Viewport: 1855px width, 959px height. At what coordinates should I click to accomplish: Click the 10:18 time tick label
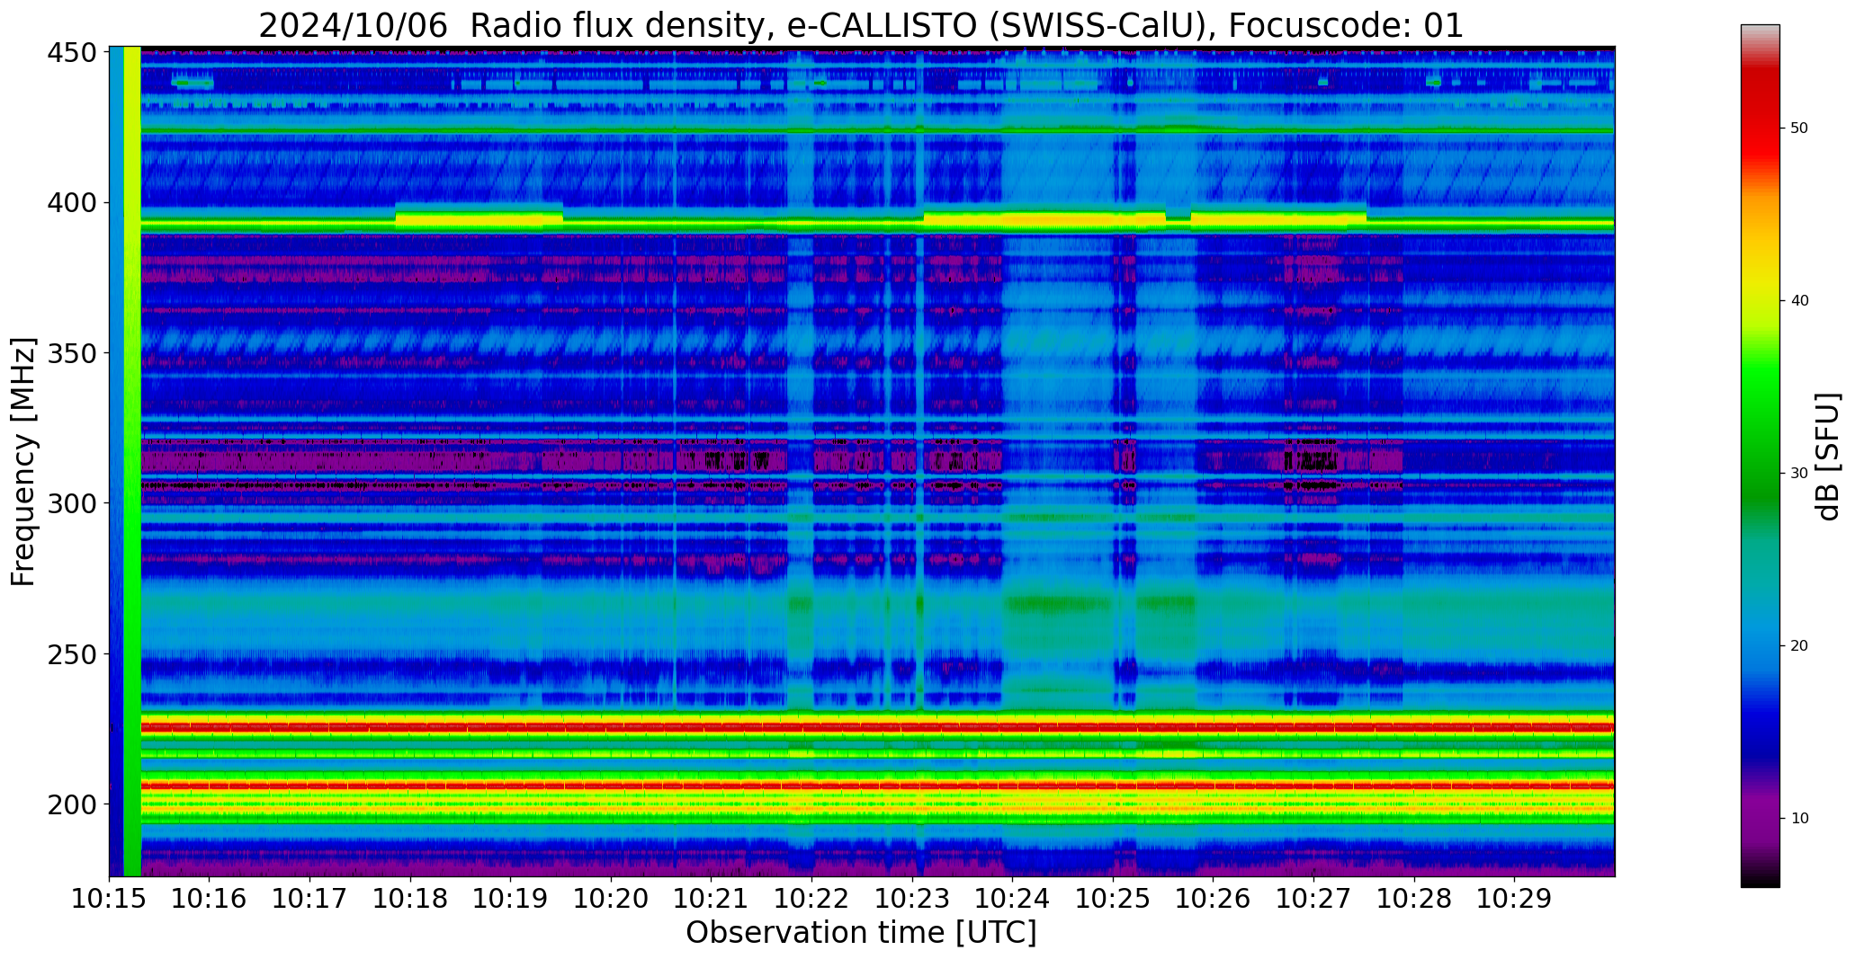coord(410,898)
